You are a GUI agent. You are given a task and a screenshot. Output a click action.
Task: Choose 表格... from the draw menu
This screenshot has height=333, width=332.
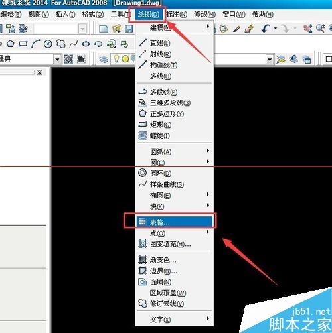[x=175, y=222]
